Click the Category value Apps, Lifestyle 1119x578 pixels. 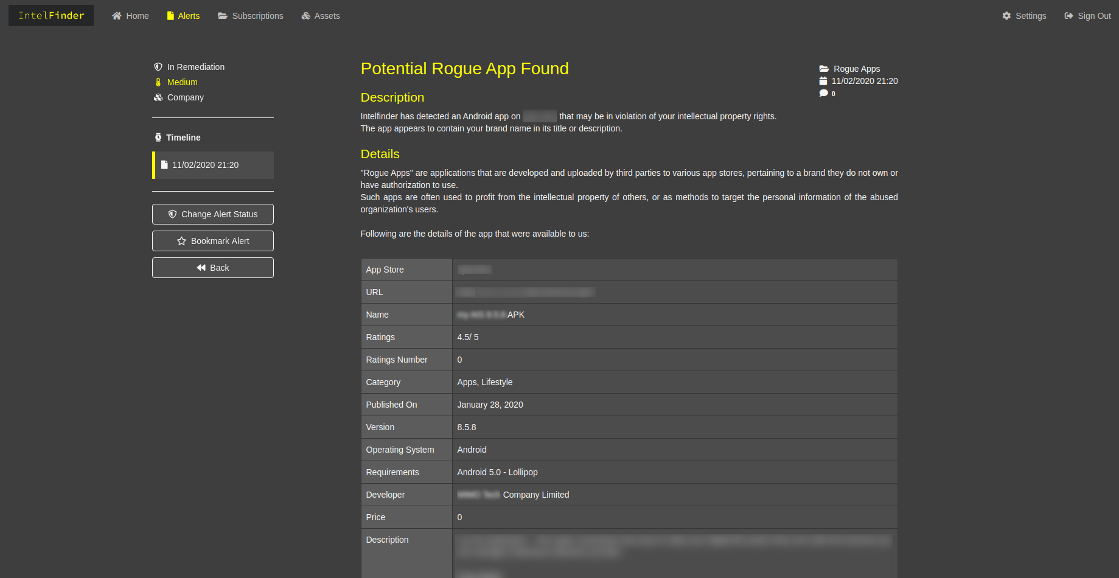485,382
